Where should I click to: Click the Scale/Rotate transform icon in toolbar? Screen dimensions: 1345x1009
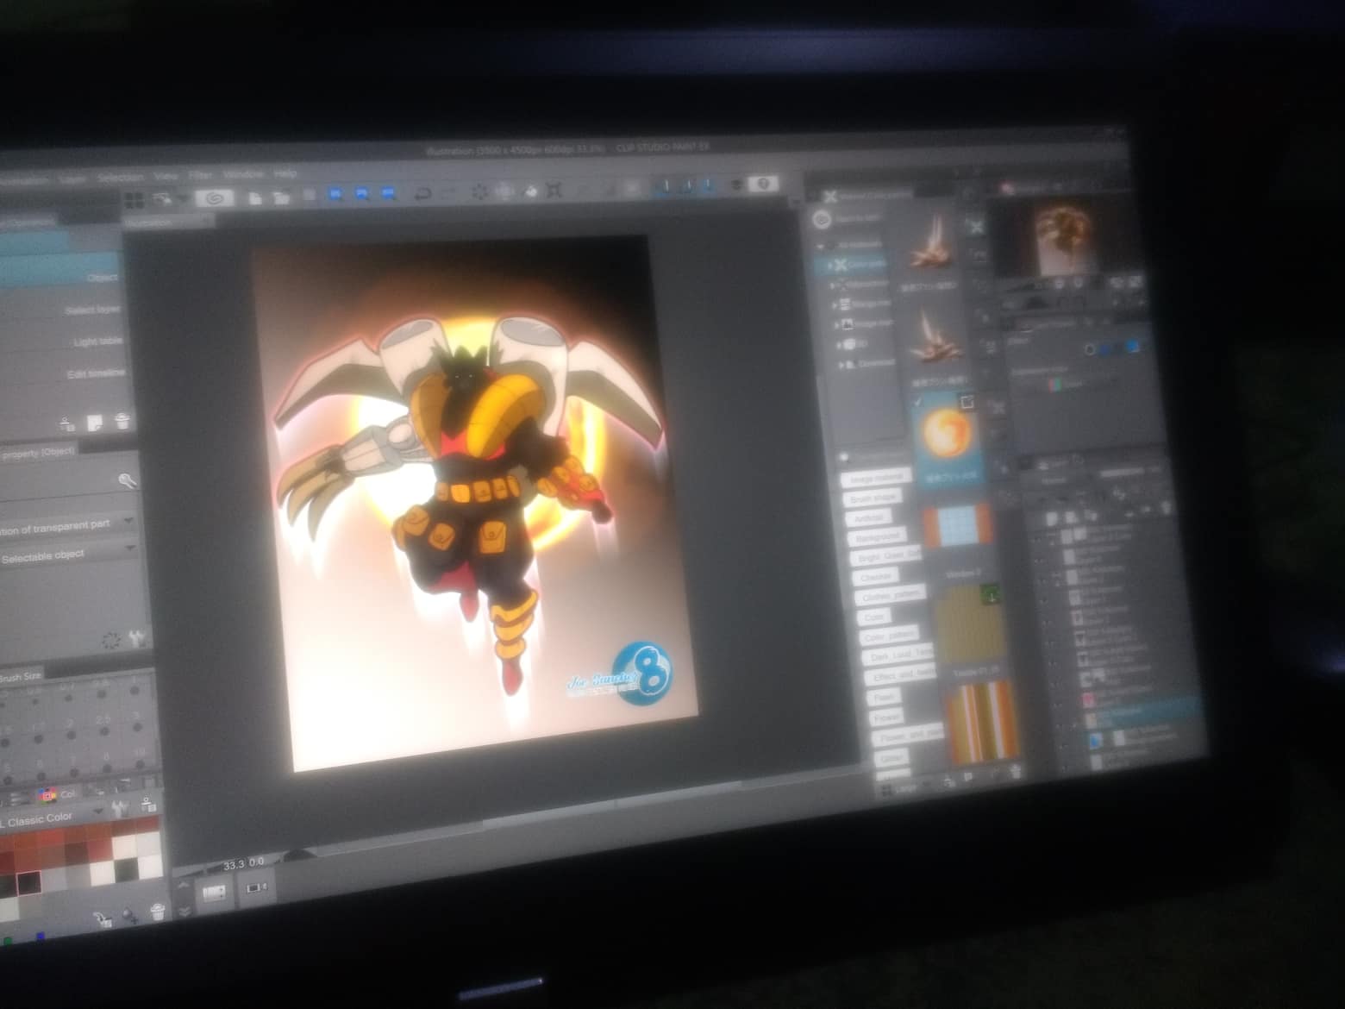[554, 190]
